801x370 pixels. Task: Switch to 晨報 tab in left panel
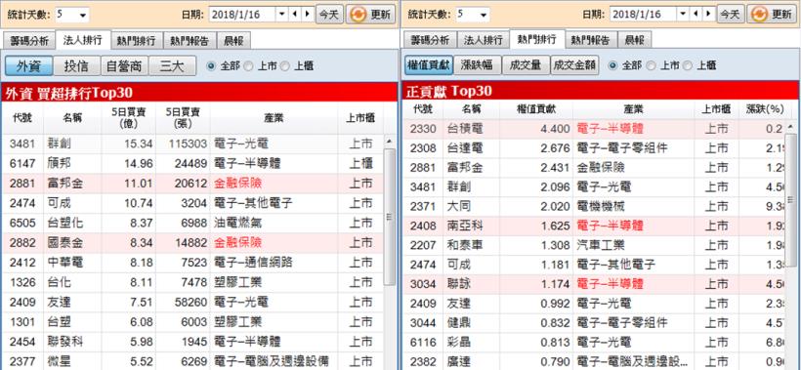pos(233,40)
